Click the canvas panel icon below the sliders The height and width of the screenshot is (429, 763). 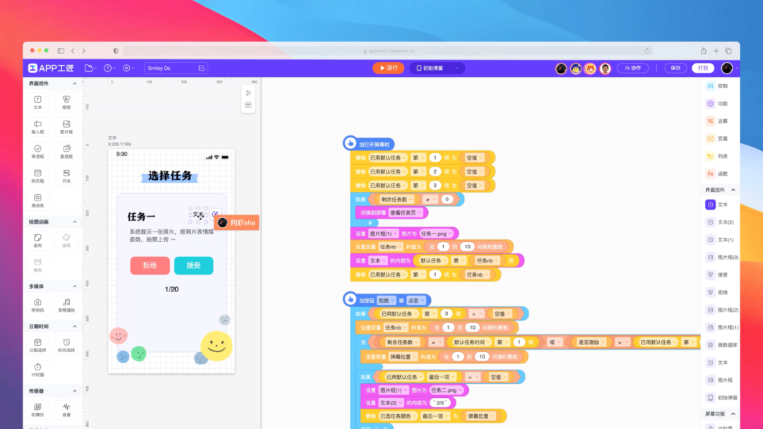pyautogui.click(x=248, y=105)
